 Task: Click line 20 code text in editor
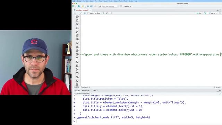tap(151, 55)
